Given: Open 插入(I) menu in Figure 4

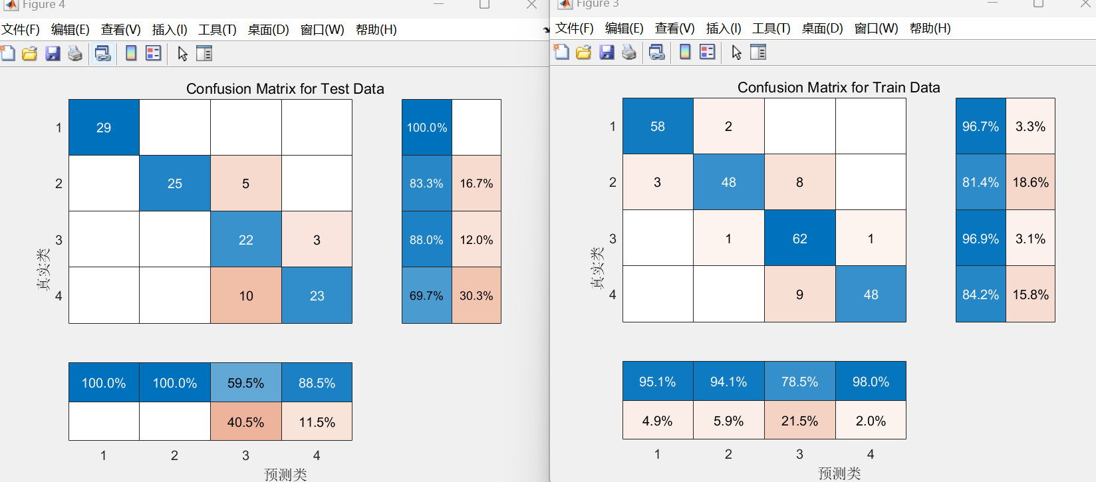Looking at the screenshot, I should pos(170,29).
